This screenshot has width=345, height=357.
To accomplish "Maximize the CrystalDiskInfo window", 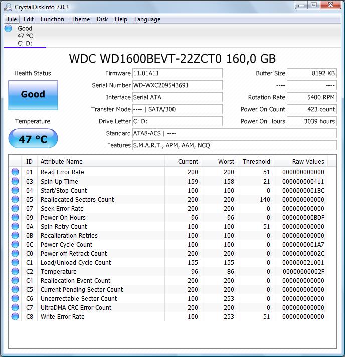I will point(314,5).
